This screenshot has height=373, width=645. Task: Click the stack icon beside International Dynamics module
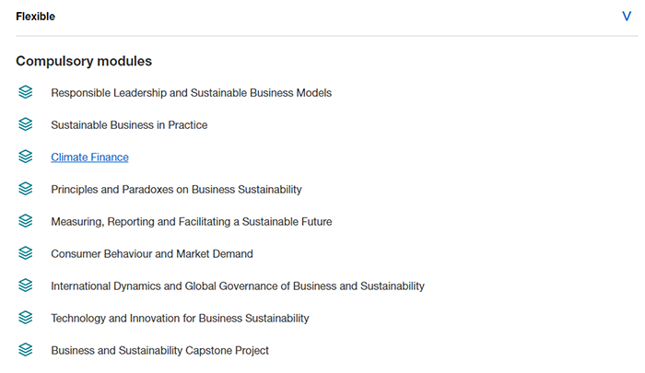click(x=26, y=286)
